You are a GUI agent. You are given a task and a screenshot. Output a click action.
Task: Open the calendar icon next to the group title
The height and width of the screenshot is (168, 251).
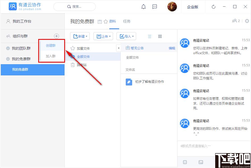click(x=100, y=21)
